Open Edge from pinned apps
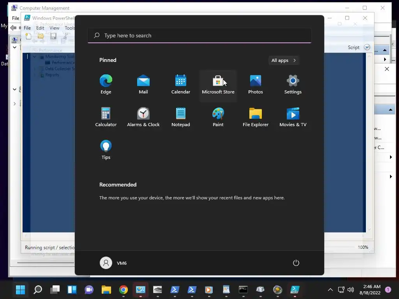The image size is (399, 299). [106, 84]
